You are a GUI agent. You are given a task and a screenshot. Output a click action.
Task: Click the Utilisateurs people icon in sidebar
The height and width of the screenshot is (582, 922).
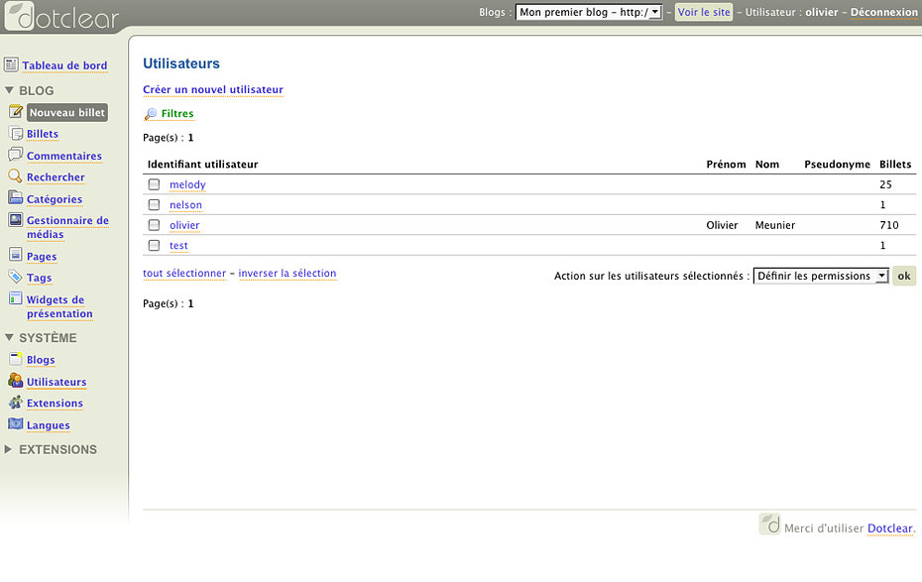tap(16, 381)
